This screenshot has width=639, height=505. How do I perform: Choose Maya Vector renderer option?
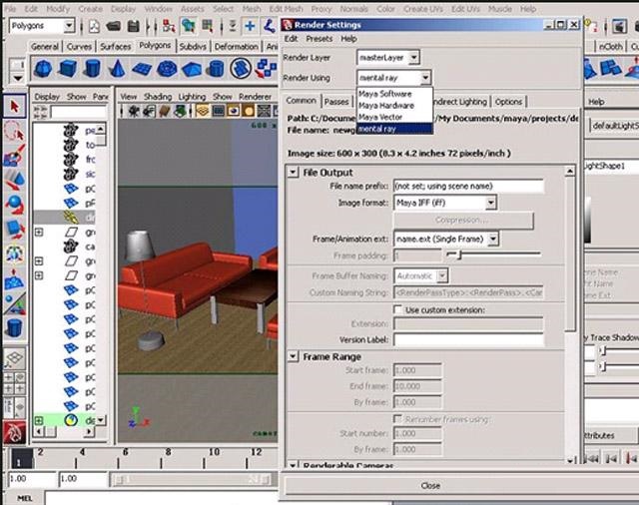click(x=394, y=118)
